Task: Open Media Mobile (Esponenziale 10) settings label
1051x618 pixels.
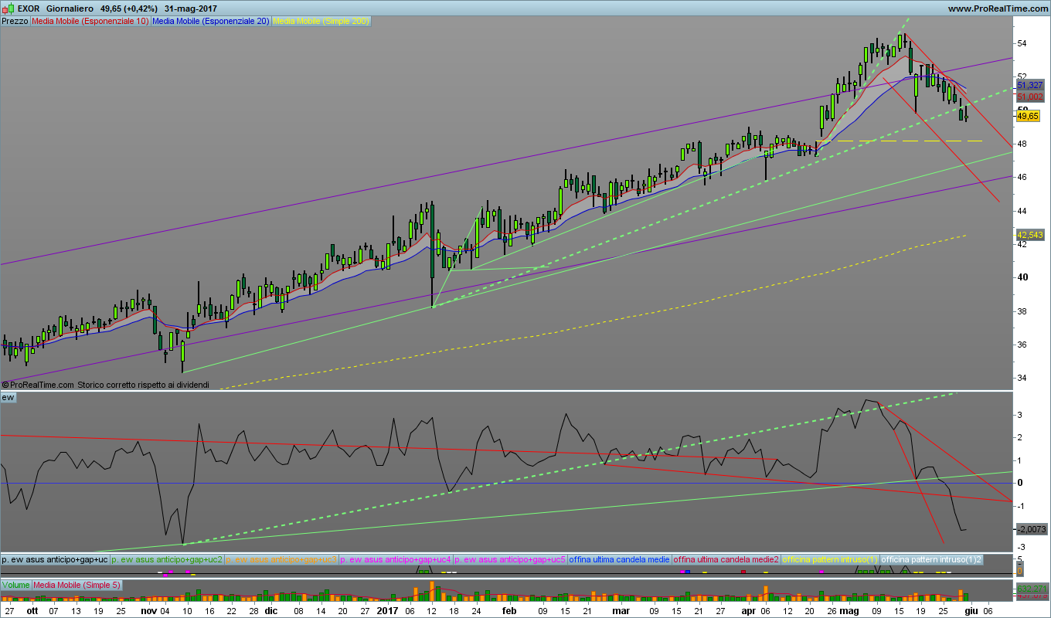Action: tap(90, 22)
